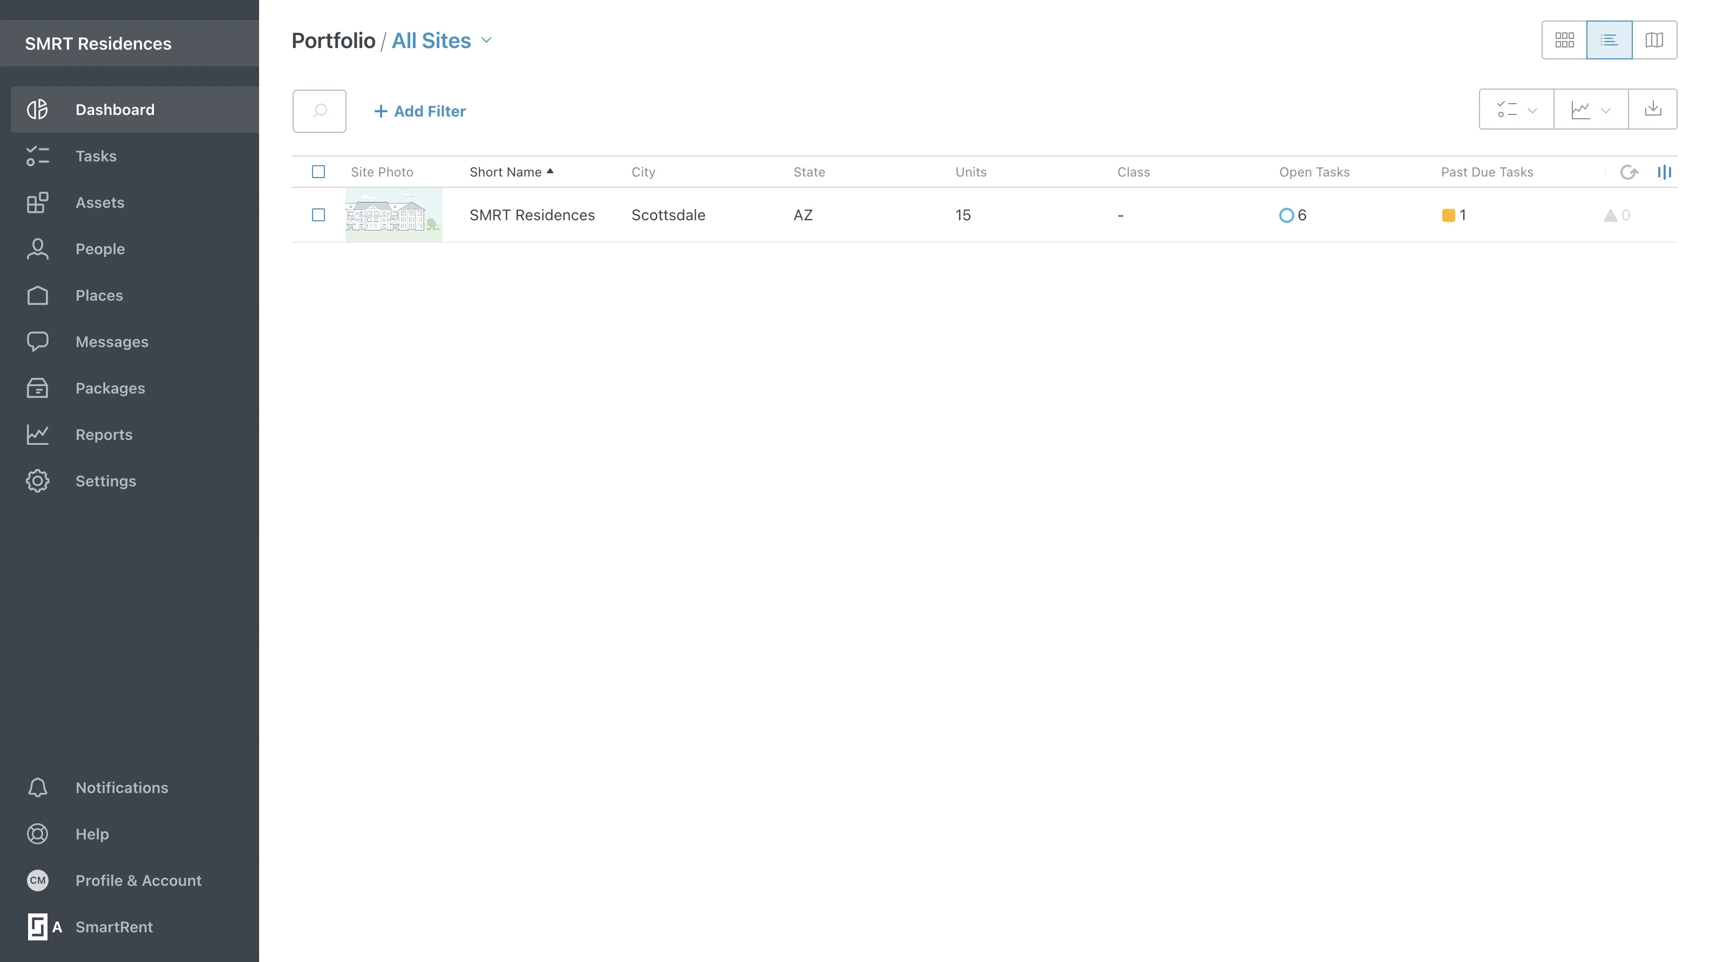Click the SMRT Residences sidebar title
This screenshot has height=962, width=1710.
pyautogui.click(x=98, y=44)
